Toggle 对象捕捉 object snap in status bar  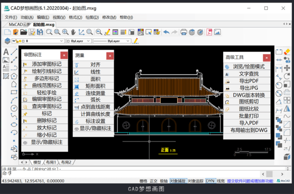coord(178,181)
